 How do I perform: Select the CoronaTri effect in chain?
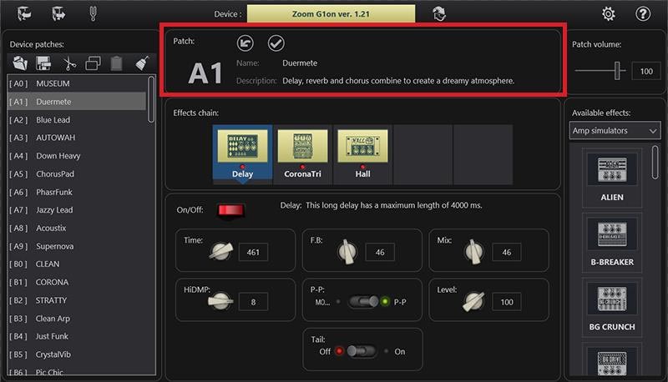coord(303,154)
